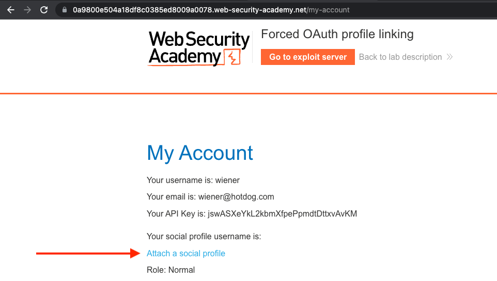Image resolution: width=497 pixels, height=281 pixels.
Task: Focus the browser address bar URL
Action: [207, 10]
